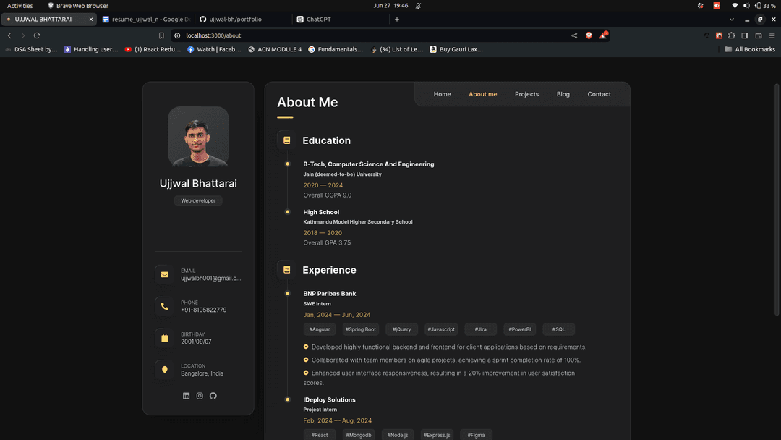This screenshot has width=781, height=440.
Task: Click the share icon in address bar
Action: click(574, 35)
